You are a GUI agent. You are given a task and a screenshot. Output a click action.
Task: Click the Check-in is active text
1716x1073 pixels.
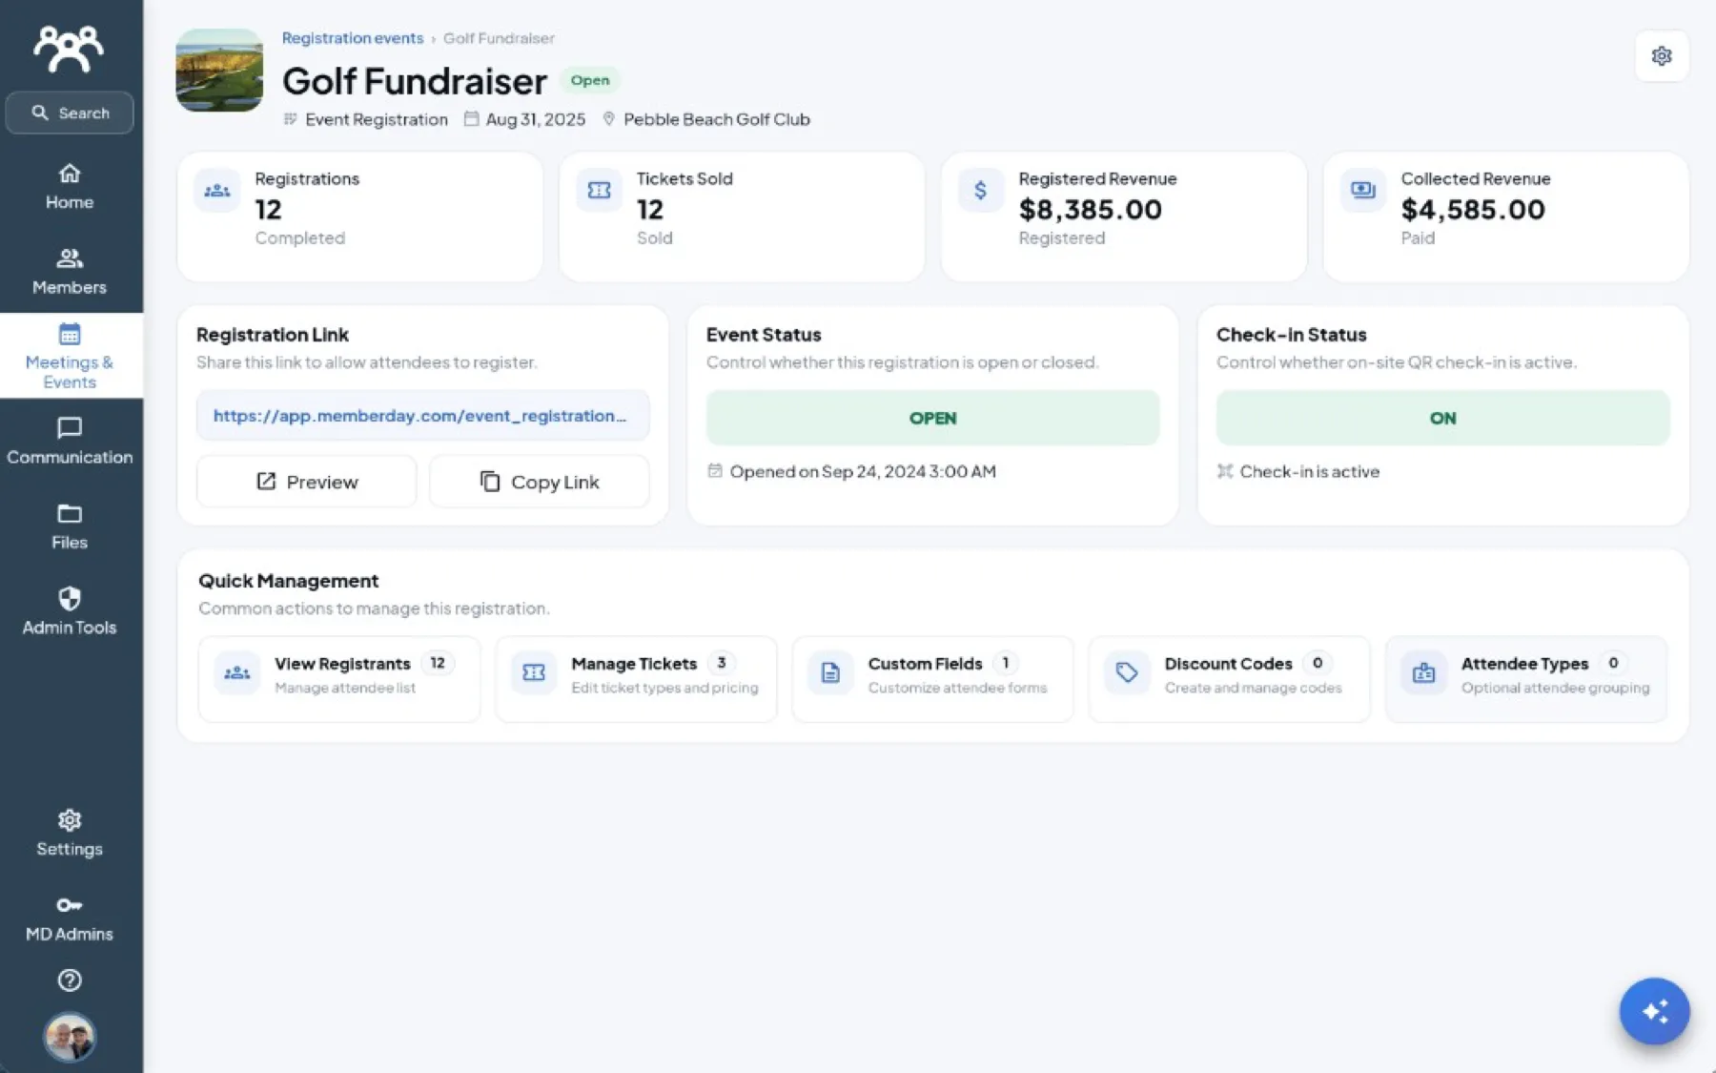[1309, 471]
